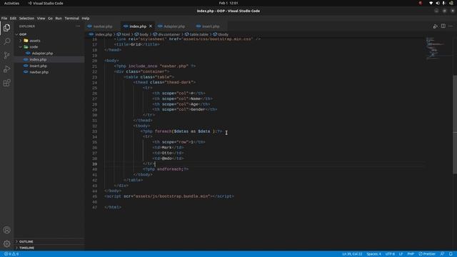Image resolution: width=457 pixels, height=257 pixels.
Task: Expand the assets folder chevron
Action: [21, 41]
